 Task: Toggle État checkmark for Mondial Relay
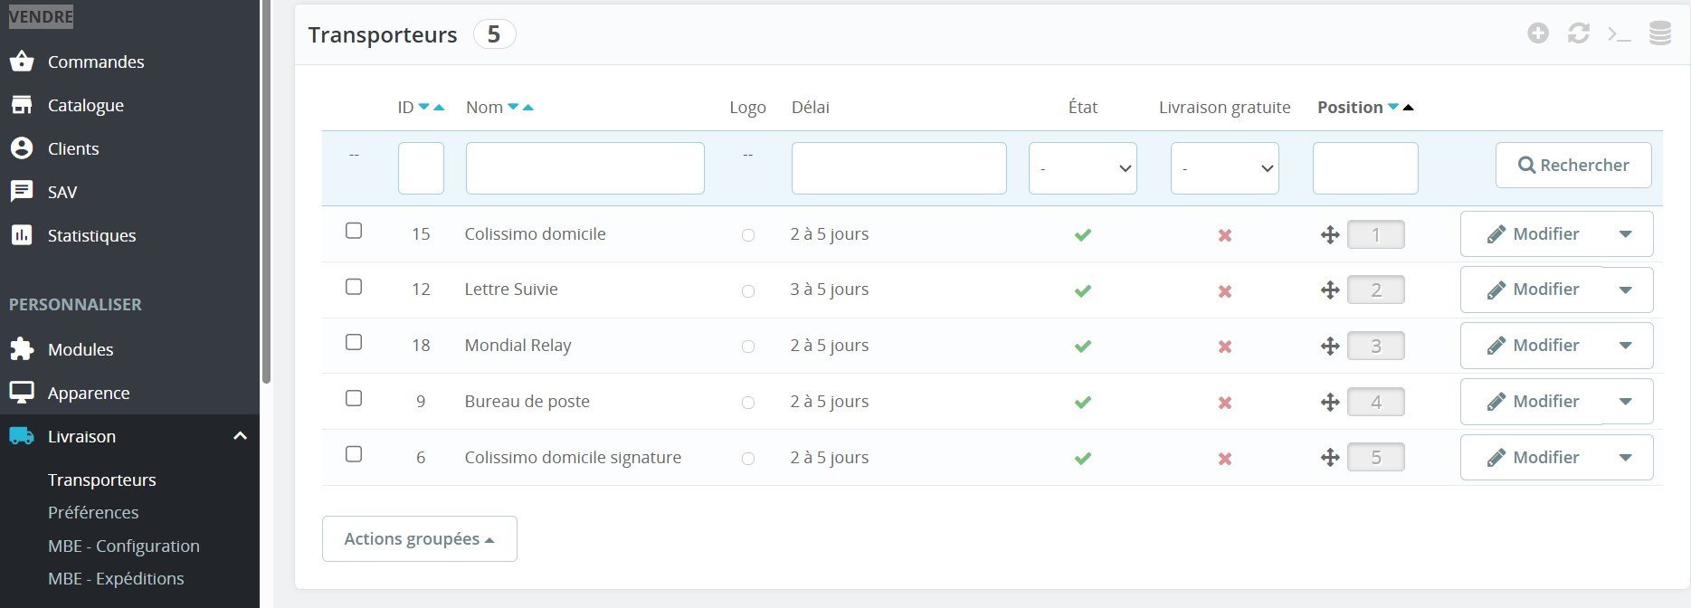(1083, 347)
